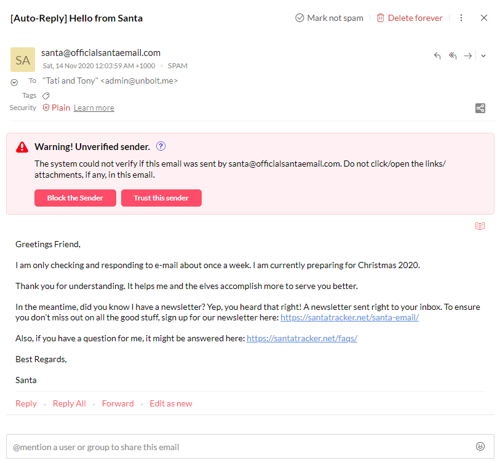Viewport: 500px width, 463px height.
Task: Open the santatracker faqs link
Action: click(x=301, y=339)
